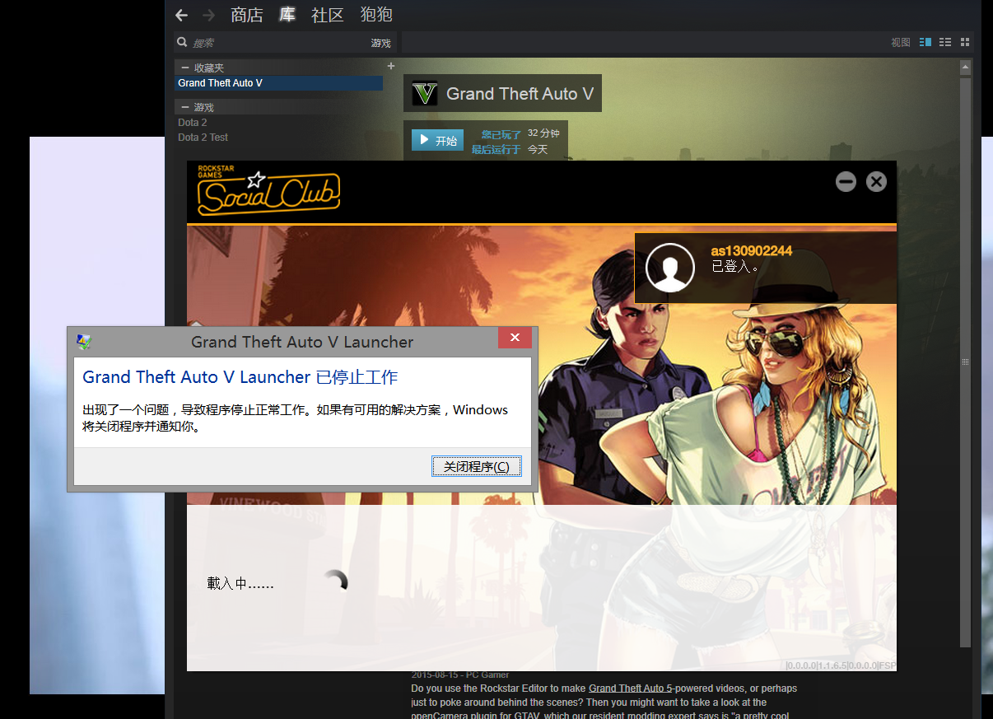Open the 商店 store tab
Viewport: 993px width, 719px height.
click(x=247, y=15)
